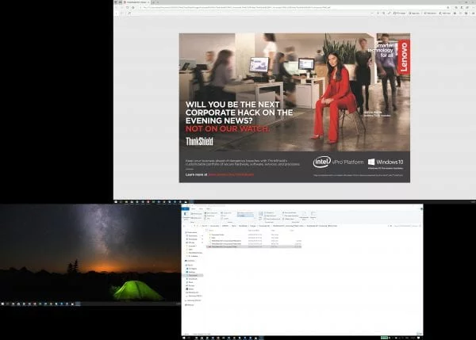
Task: Open Start menu on the wallpaper monitor taskbar
Action: click(x=2, y=304)
